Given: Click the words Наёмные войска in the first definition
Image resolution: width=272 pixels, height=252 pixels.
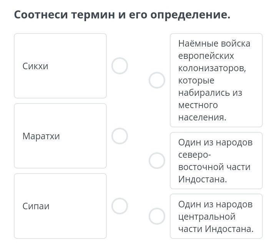Looking at the screenshot, I should pos(214,43).
